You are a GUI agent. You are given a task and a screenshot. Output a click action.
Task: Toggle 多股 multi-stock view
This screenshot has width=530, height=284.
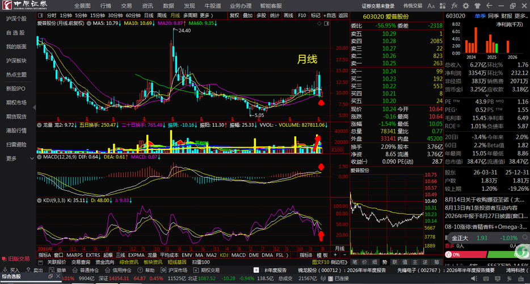[x=261, y=15]
